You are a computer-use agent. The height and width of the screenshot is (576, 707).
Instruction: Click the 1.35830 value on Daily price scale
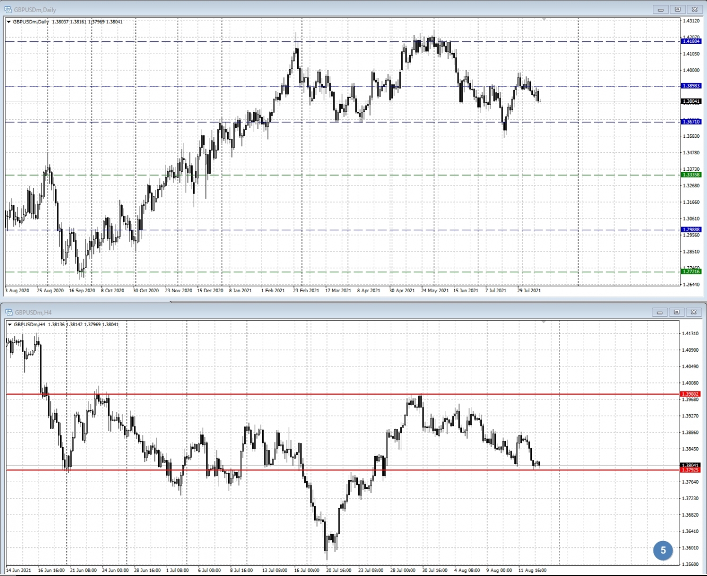691,136
